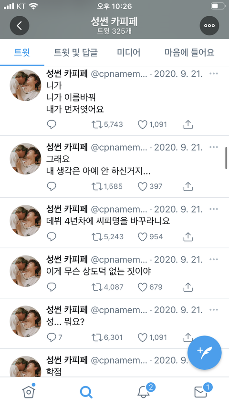Open the three-dot profile options menu
The width and height of the screenshot is (229, 407).
pyautogui.click(x=209, y=25)
